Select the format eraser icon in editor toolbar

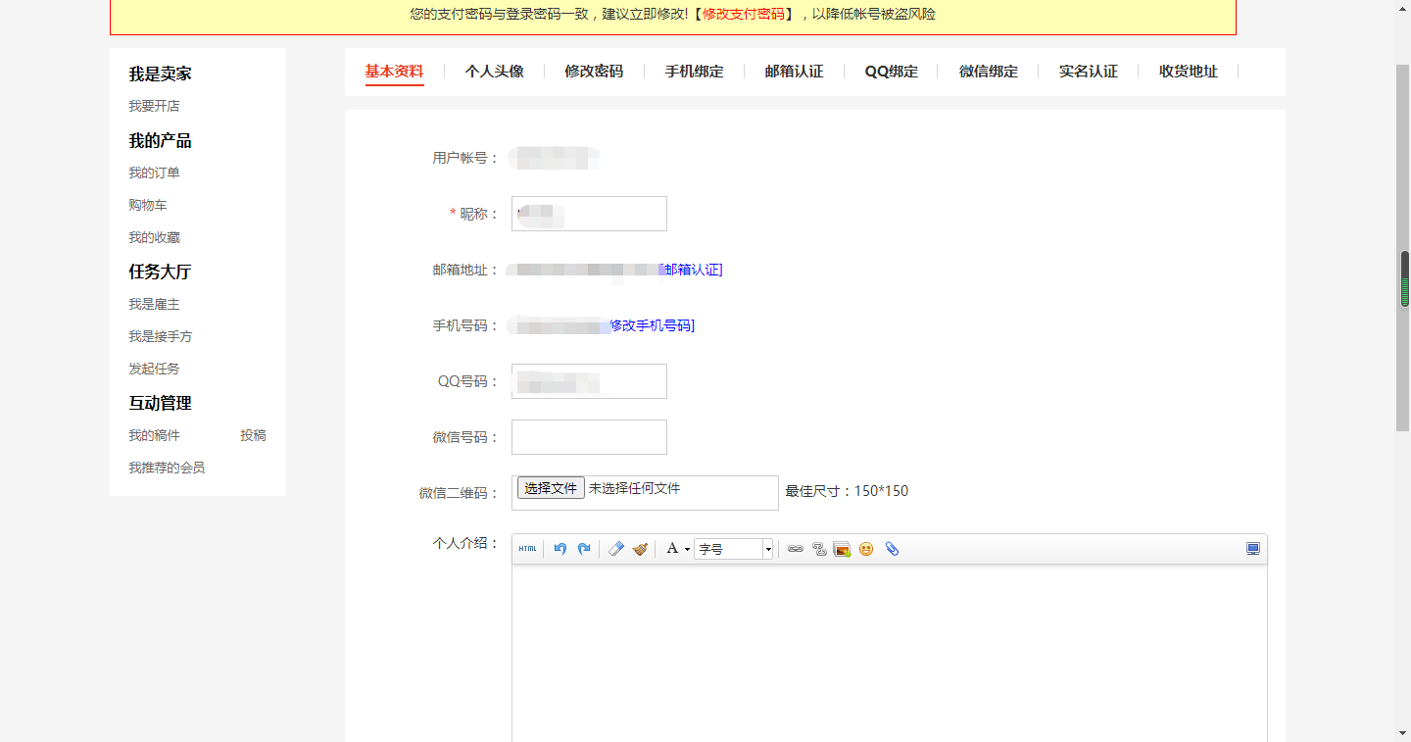point(614,549)
